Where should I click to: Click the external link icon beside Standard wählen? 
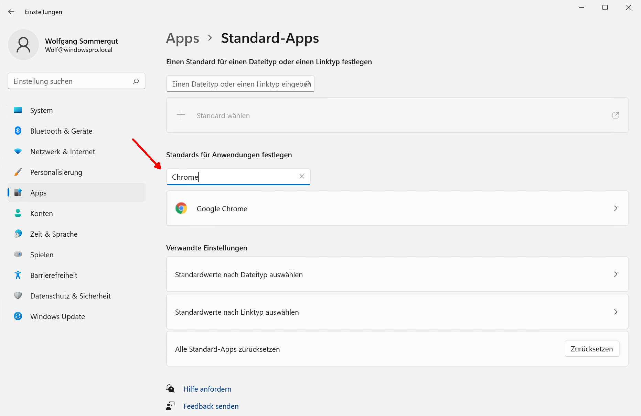tap(616, 115)
